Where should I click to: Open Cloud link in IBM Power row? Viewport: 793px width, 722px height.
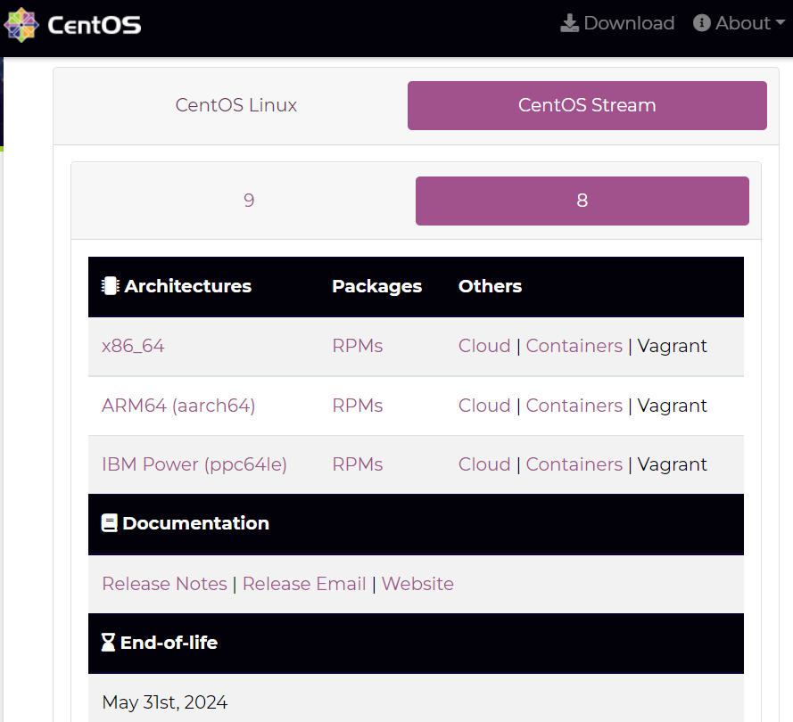(484, 464)
